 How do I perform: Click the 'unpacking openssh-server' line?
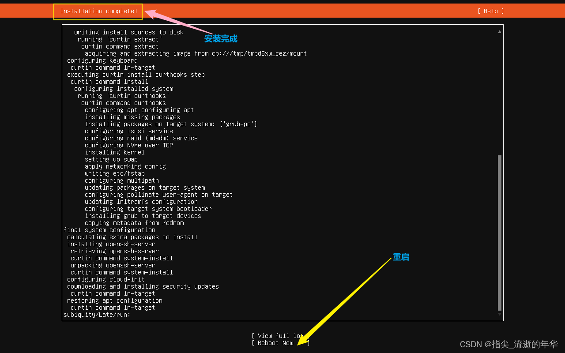113,265
